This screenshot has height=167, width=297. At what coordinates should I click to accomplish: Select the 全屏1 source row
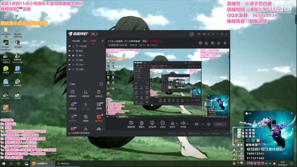pos(86,69)
